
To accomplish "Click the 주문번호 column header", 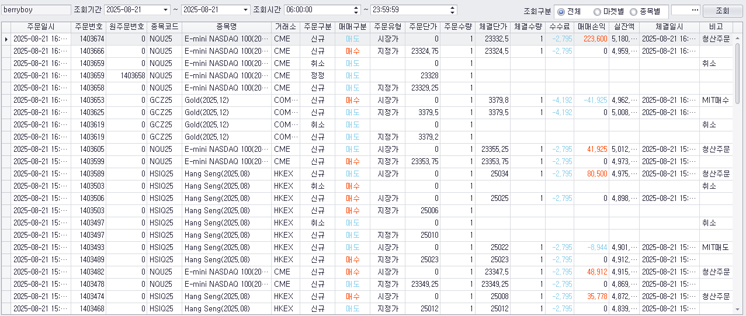I will click(89, 27).
